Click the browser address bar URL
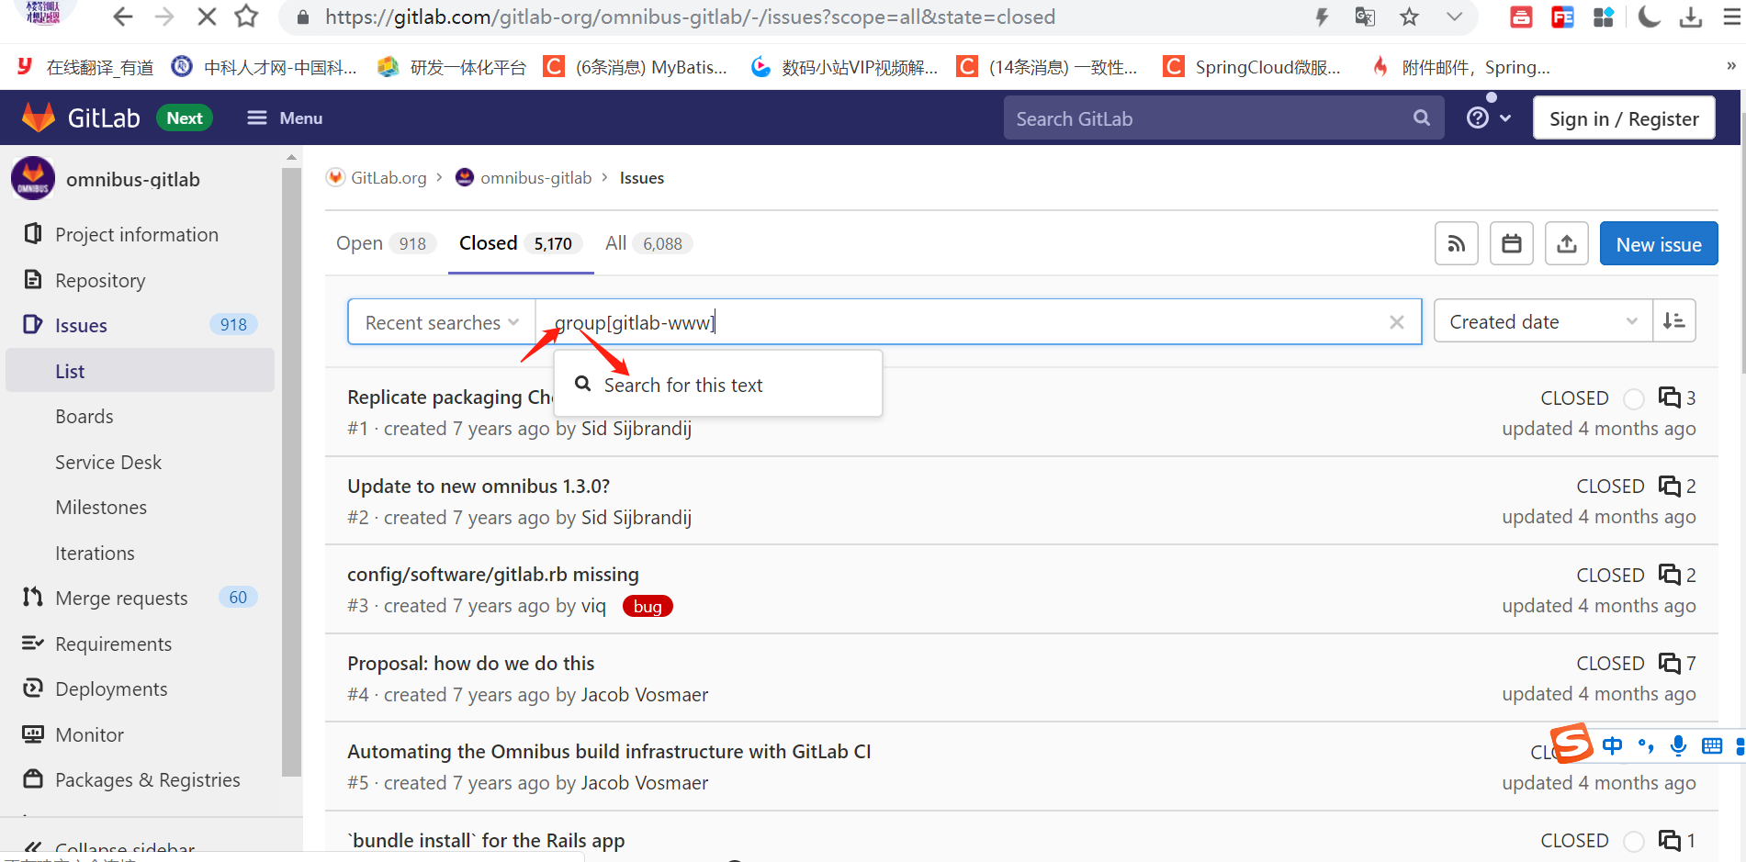The image size is (1746, 862). point(690,17)
